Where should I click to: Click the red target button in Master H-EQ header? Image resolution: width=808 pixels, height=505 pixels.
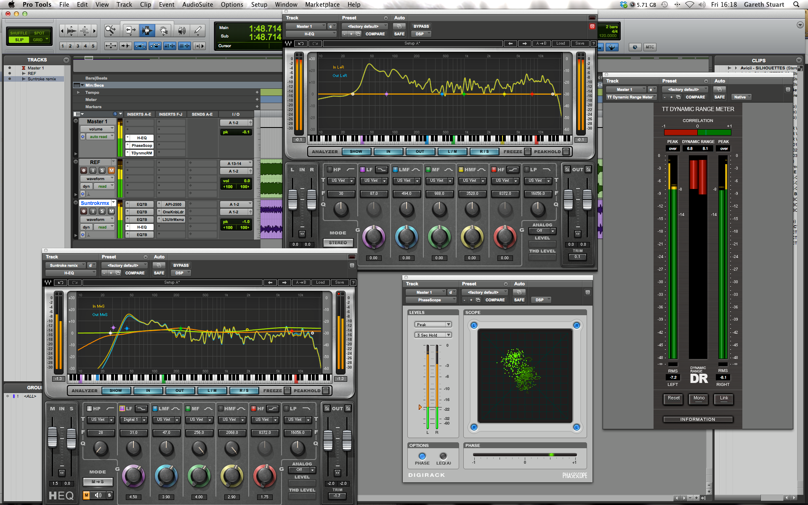(592, 27)
